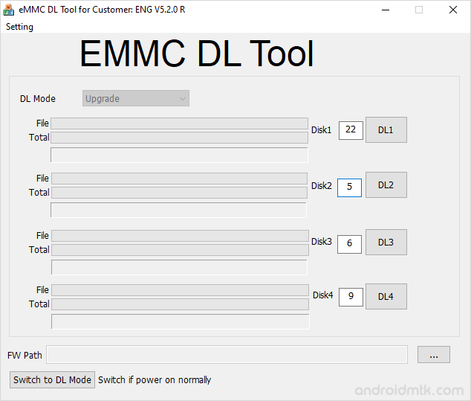Click the Switch to DL Mode button

(x=52, y=380)
